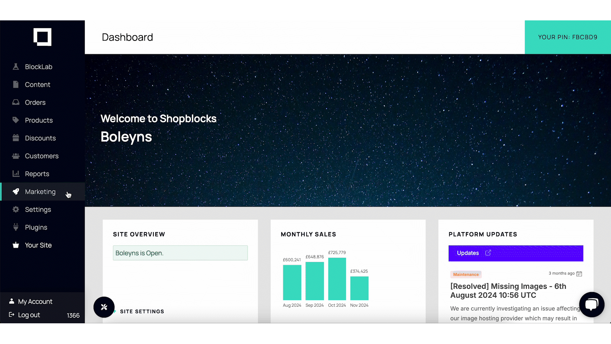
Task: Open the Resolved Missing Images update article
Action: 508,290
